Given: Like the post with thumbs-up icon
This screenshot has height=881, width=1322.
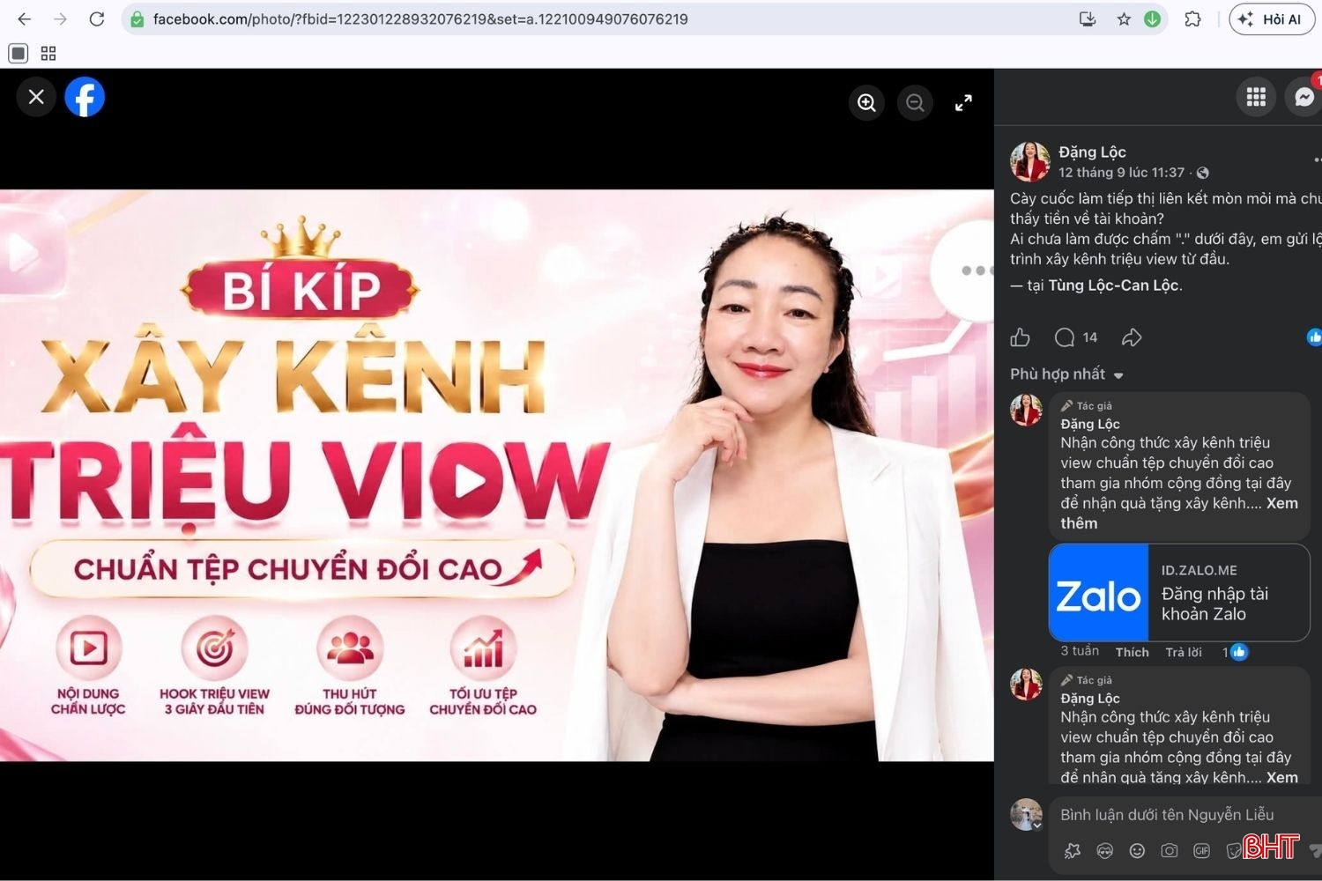Looking at the screenshot, I should [x=1021, y=337].
